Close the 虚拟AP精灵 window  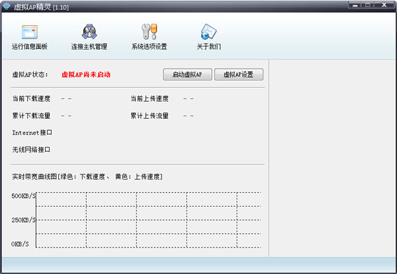384,5
